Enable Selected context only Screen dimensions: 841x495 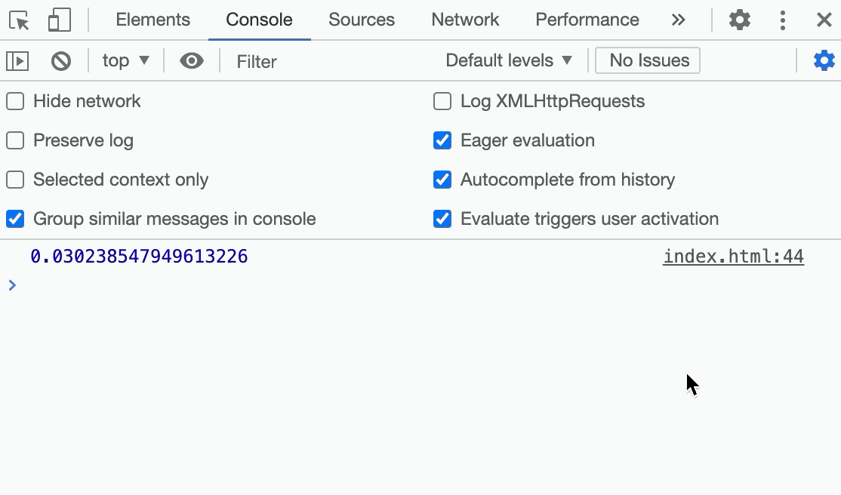15,180
